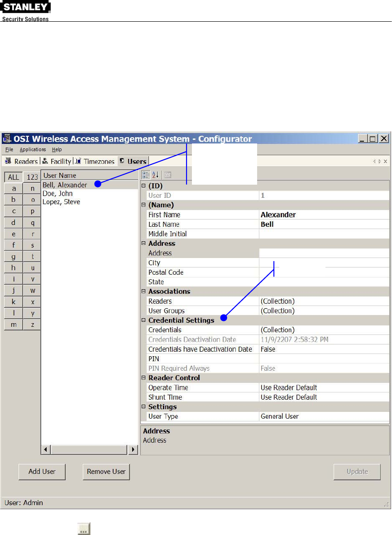
Task: Select user Bell, Alexander in list
Action: tap(64, 185)
